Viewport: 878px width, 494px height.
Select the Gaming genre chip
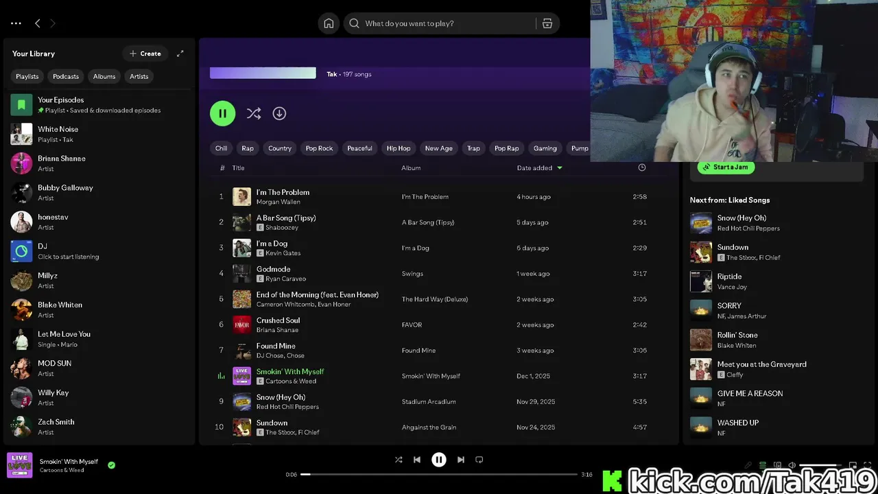coord(545,148)
